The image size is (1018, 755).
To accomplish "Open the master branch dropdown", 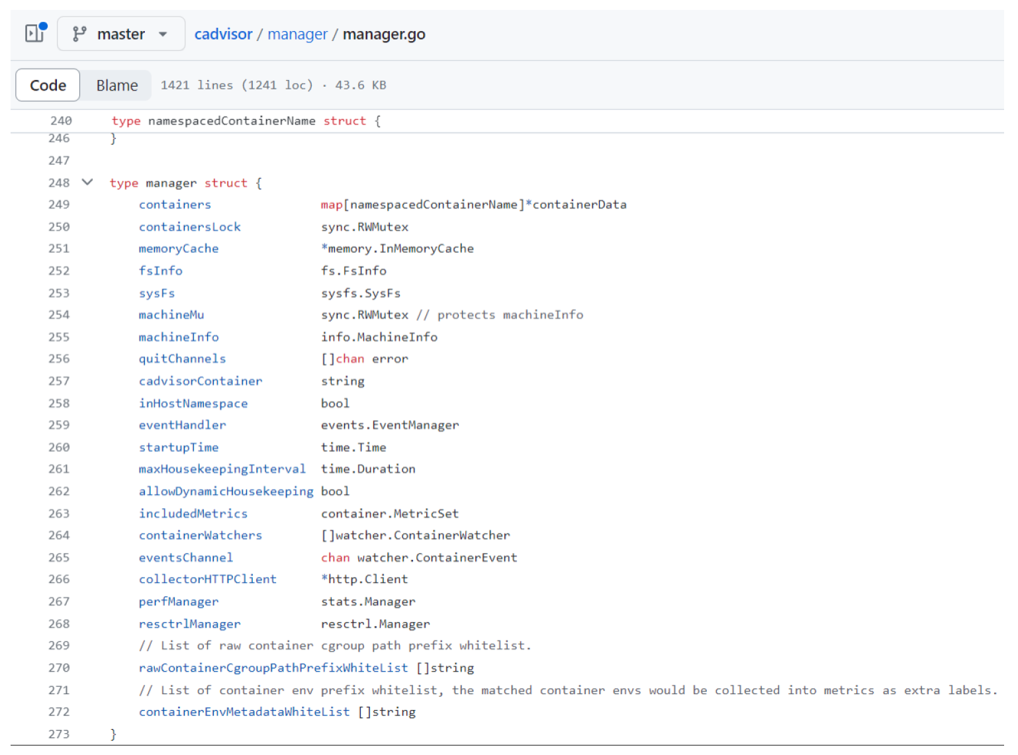I will coord(120,34).
